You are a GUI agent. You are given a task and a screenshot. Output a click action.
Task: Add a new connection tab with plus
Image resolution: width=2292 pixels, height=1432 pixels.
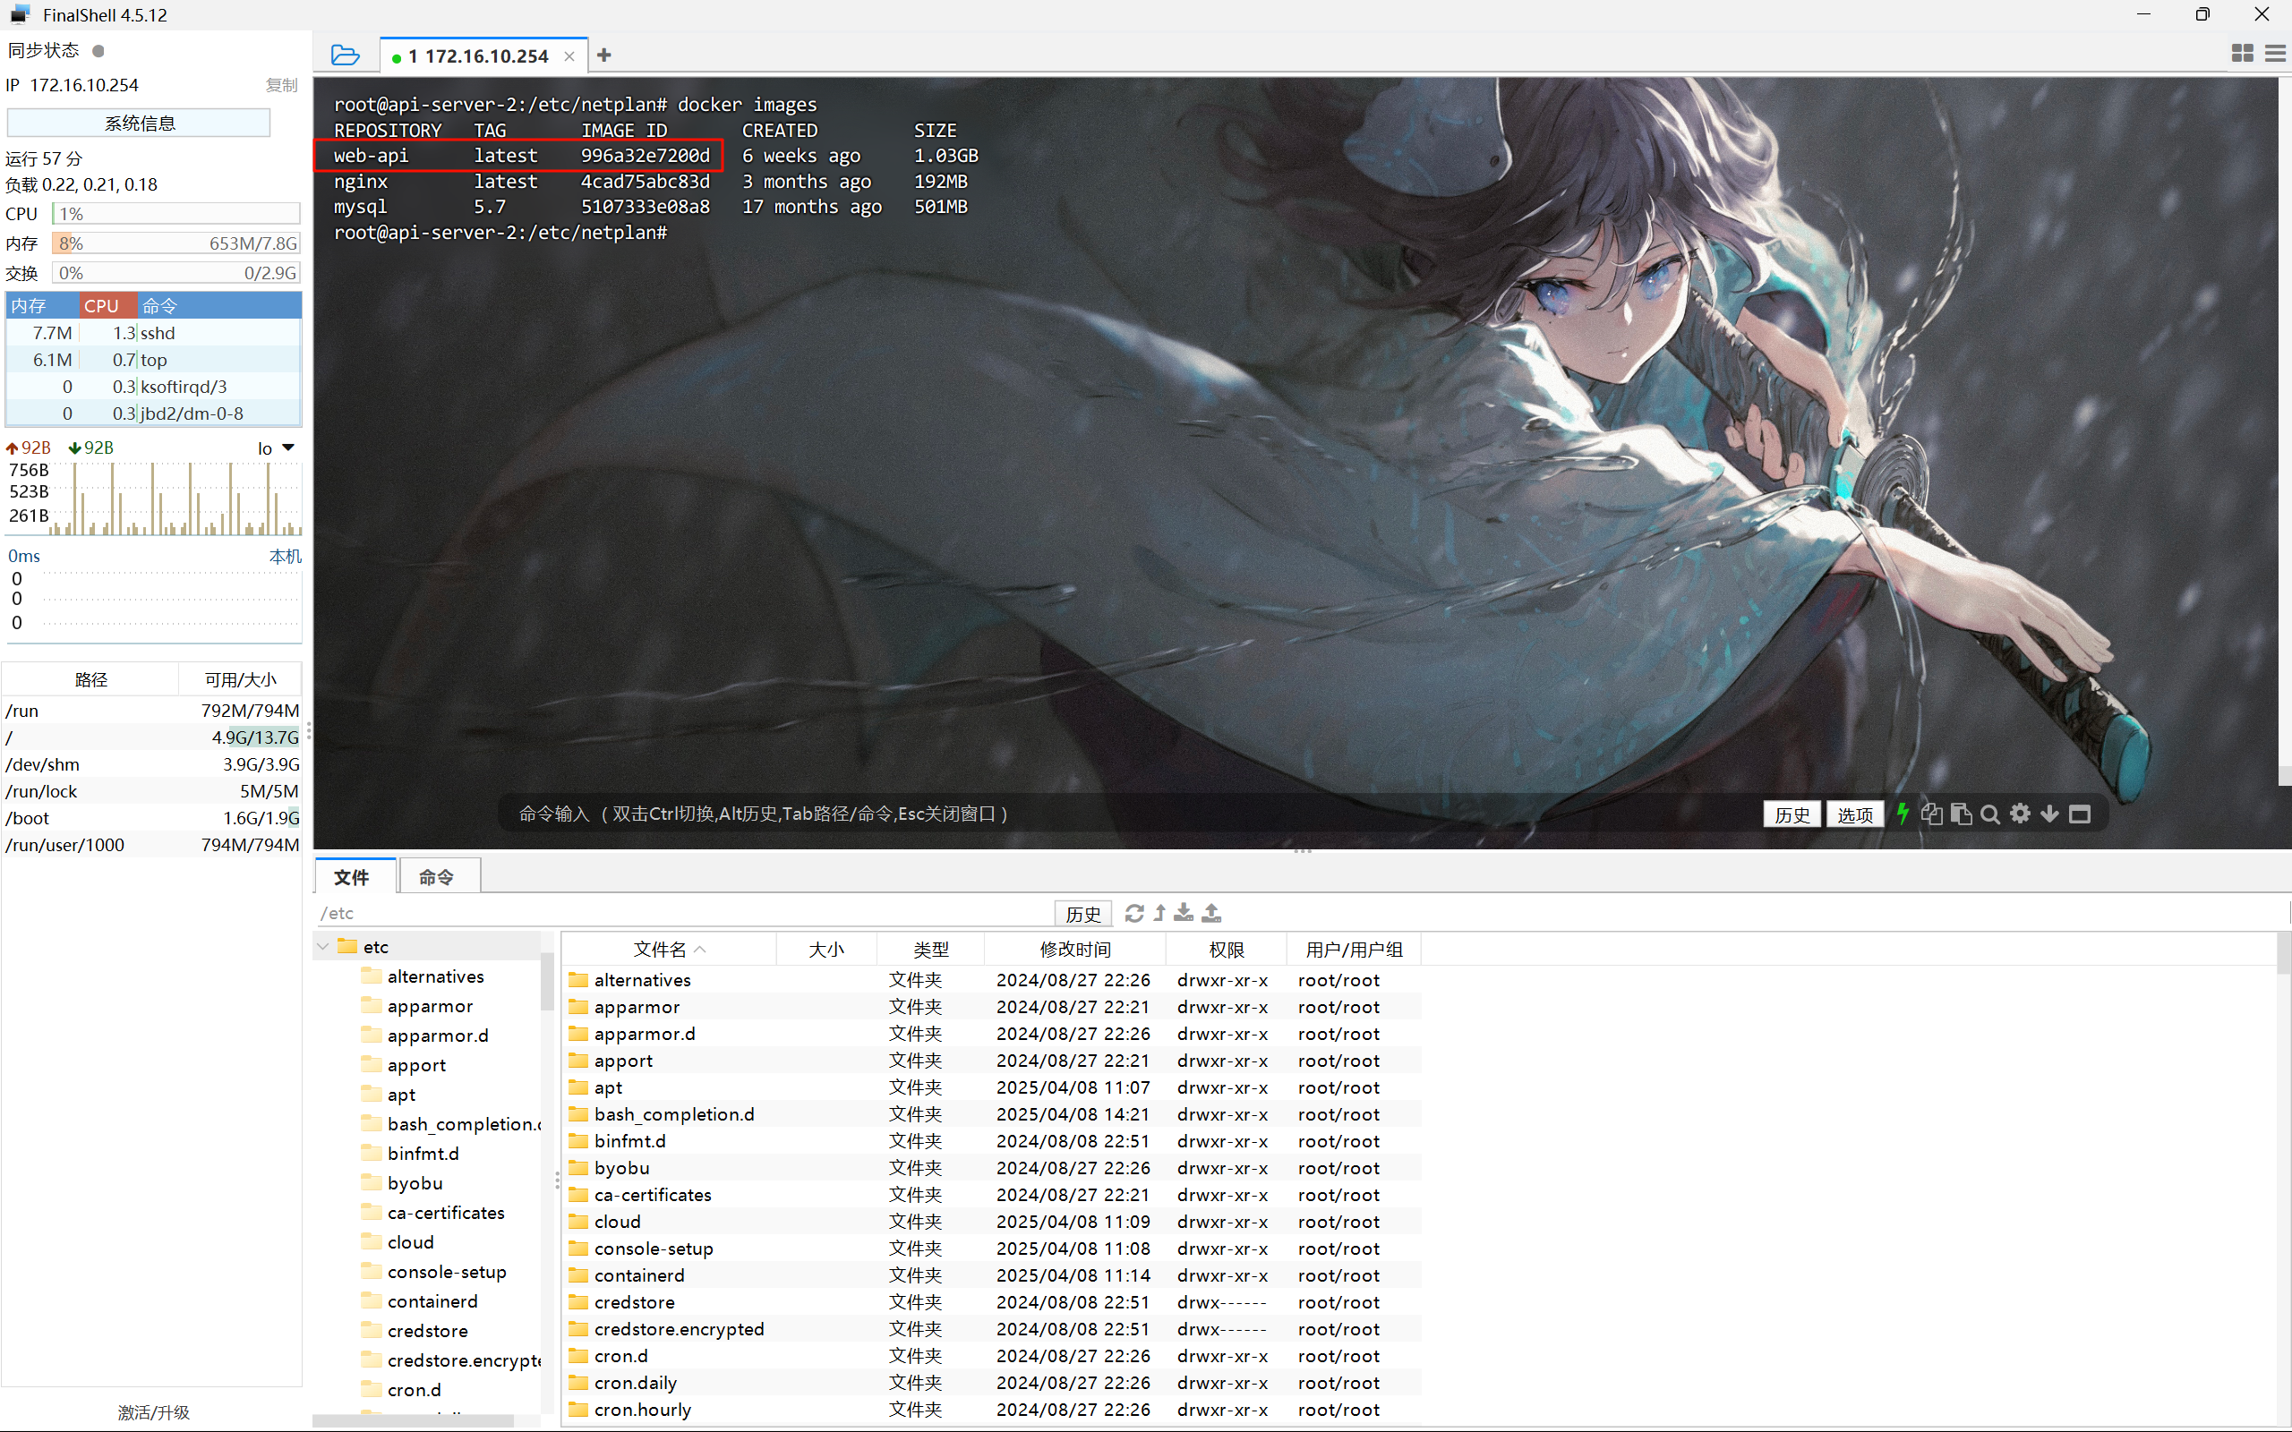pyautogui.click(x=604, y=55)
